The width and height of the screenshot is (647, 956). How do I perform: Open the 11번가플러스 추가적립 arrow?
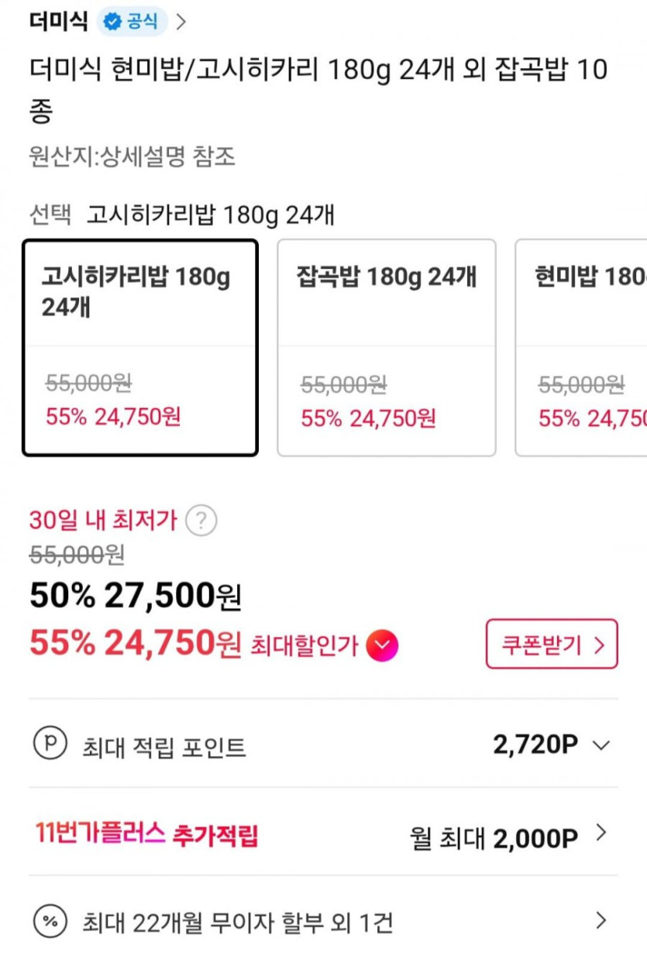tap(600, 834)
